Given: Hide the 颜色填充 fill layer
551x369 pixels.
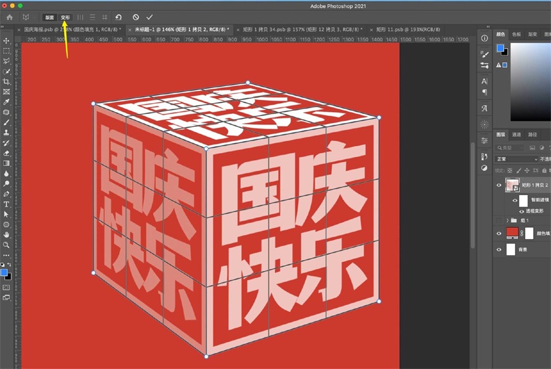Looking at the screenshot, I should click(498, 234).
